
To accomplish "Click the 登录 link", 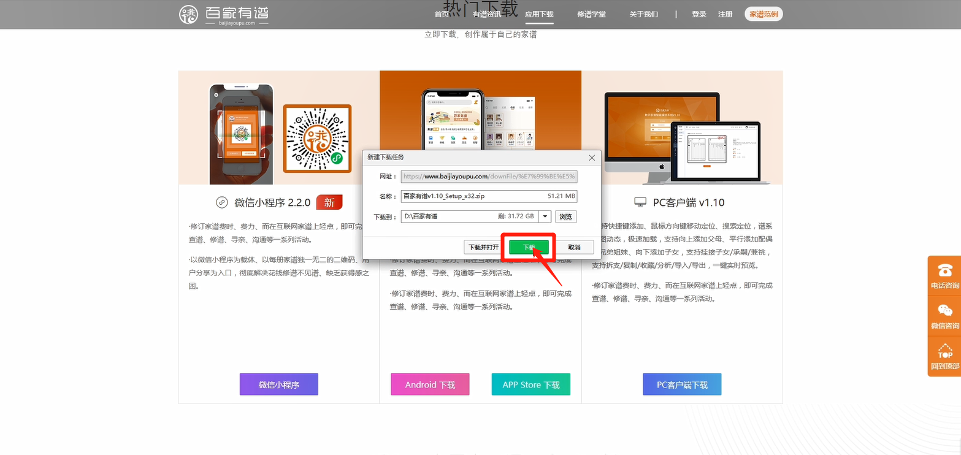I will [699, 14].
